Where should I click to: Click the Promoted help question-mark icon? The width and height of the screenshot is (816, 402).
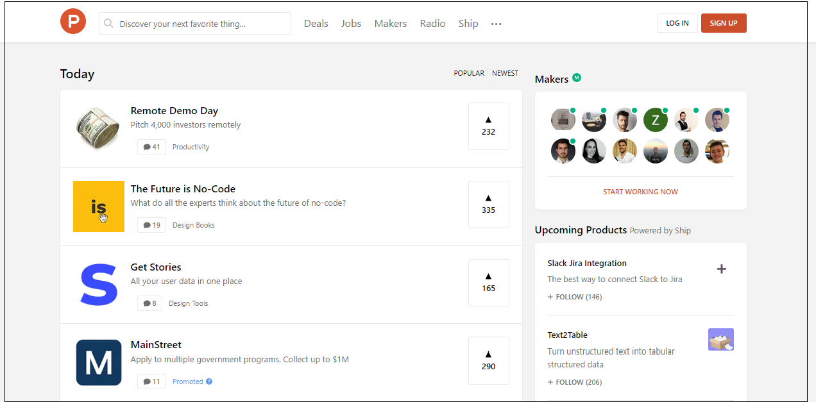pyautogui.click(x=209, y=381)
